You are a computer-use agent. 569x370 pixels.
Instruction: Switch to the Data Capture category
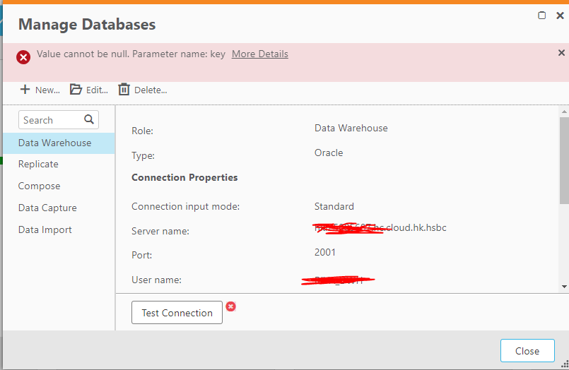47,208
